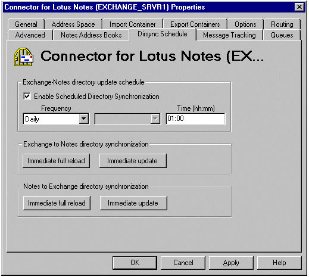This screenshot has height=277, width=309.
Task: Click the Lotus Notes connector mail icon
Action: click(x=24, y=57)
